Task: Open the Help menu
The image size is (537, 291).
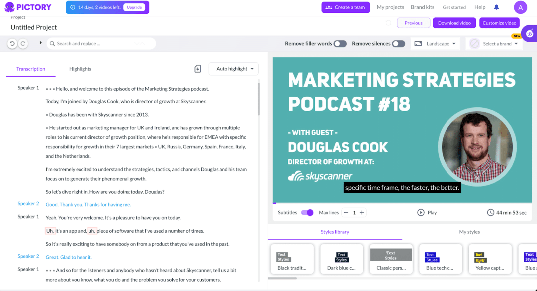Action: pyautogui.click(x=480, y=7)
